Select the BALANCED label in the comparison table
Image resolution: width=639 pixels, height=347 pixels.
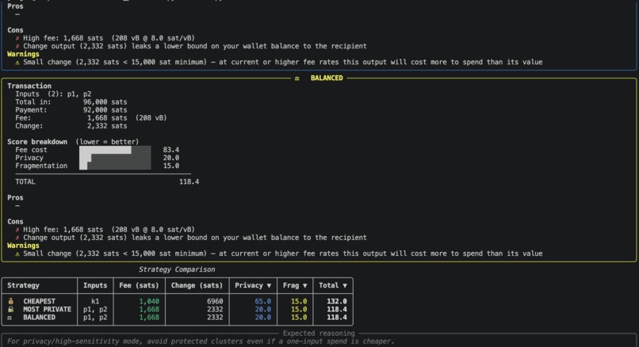click(x=39, y=317)
